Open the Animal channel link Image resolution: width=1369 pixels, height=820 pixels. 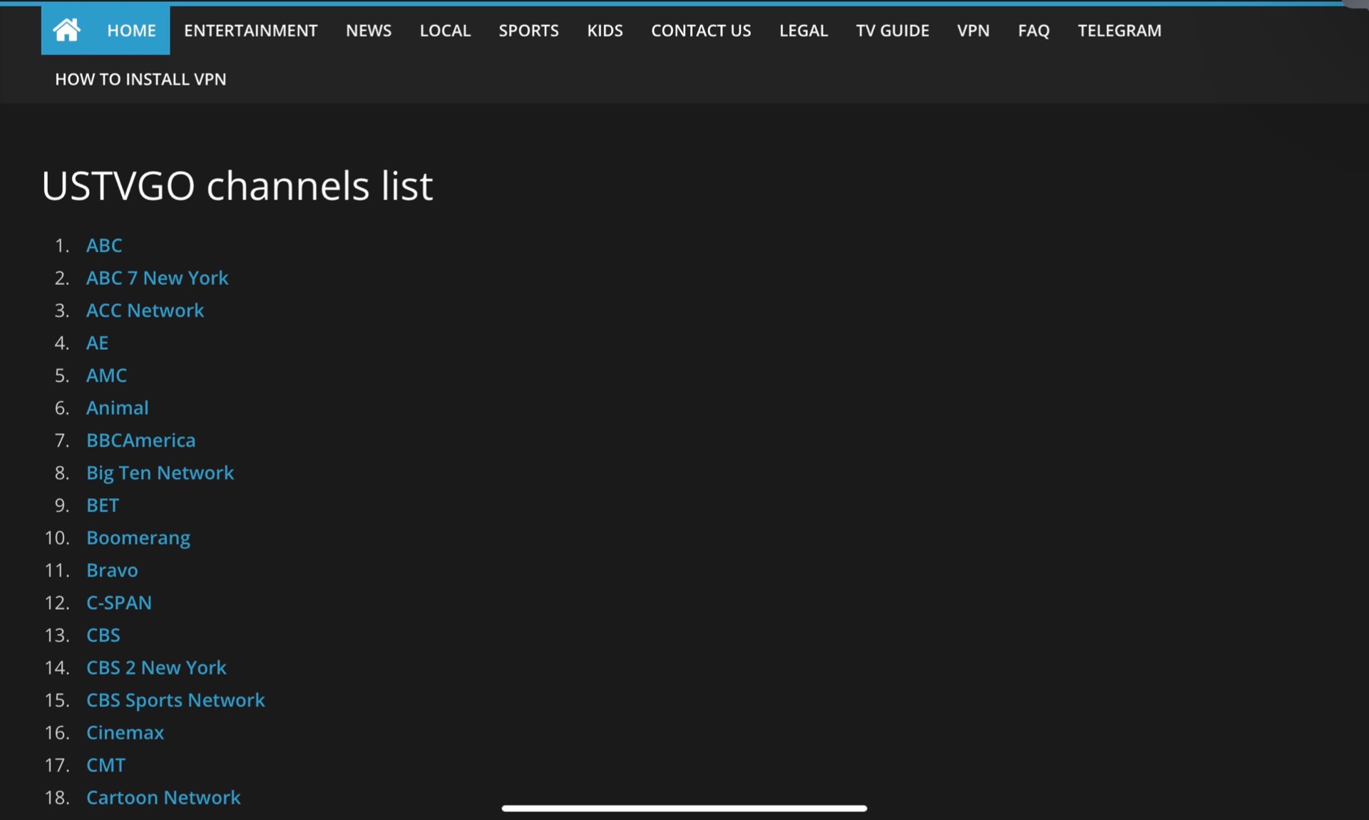click(117, 408)
